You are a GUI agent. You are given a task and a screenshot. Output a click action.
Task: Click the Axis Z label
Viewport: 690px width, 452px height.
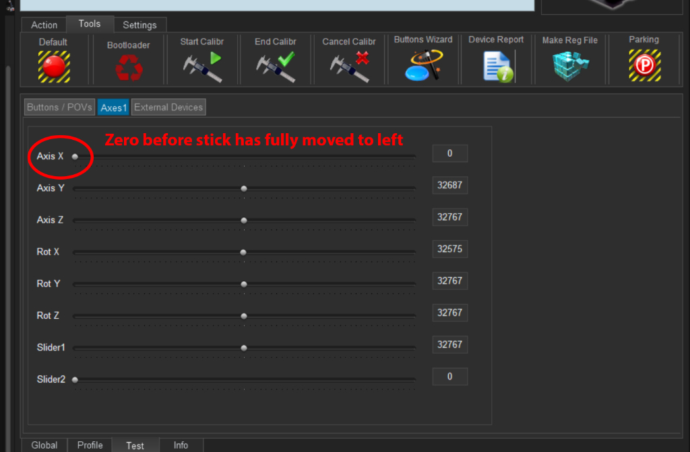coord(50,220)
